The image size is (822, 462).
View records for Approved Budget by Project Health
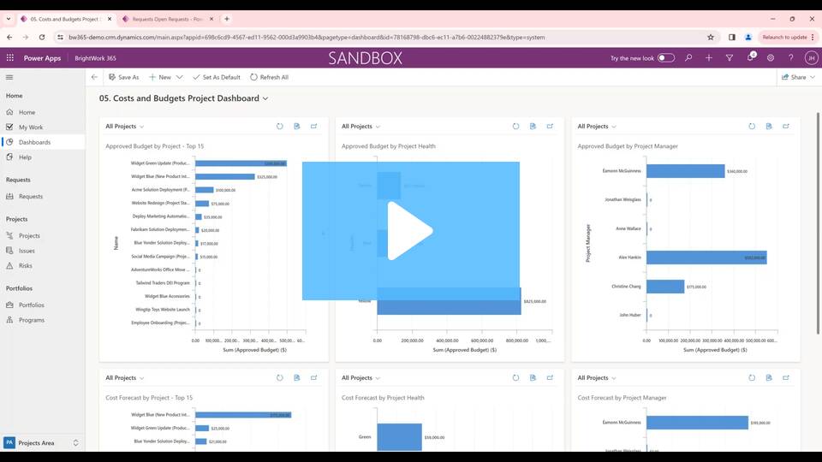pyautogui.click(x=533, y=127)
